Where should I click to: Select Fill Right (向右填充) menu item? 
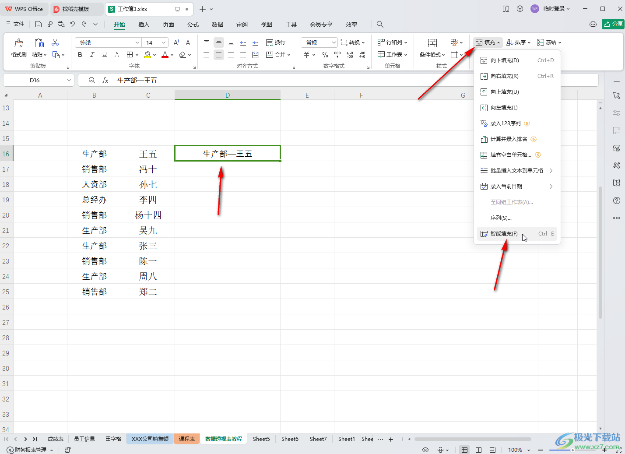pyautogui.click(x=517, y=76)
